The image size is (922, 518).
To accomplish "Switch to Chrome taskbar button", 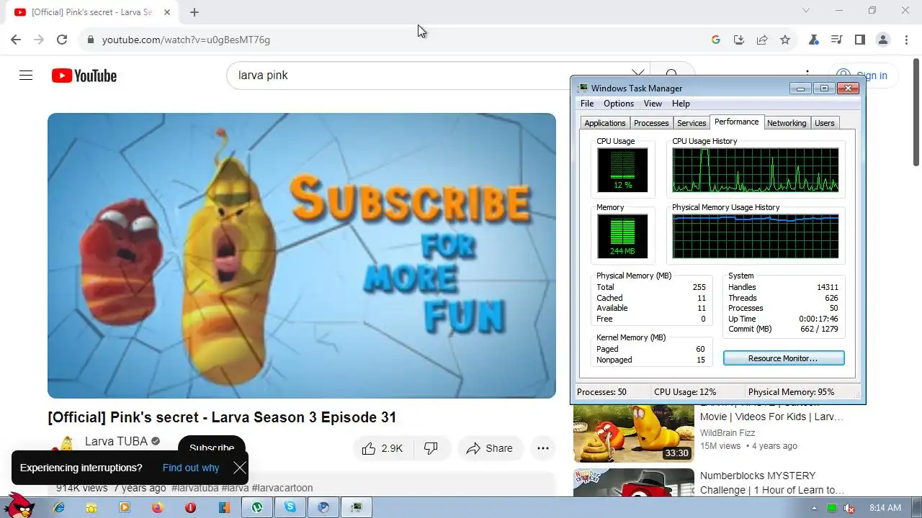I will (323, 507).
